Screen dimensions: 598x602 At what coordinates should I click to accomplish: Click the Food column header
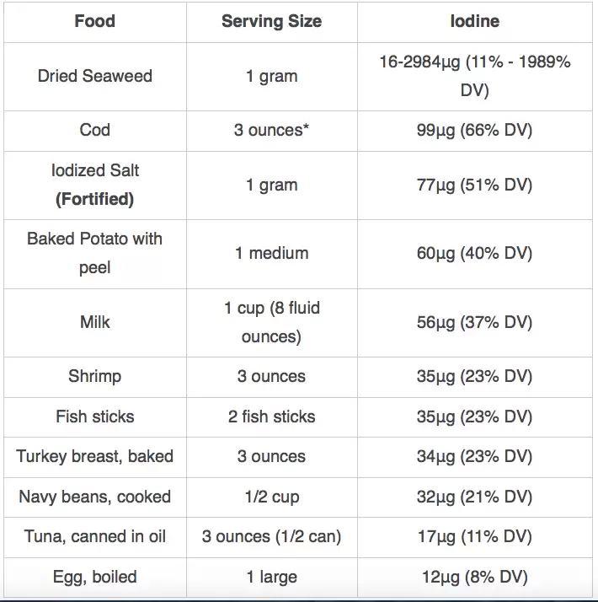click(94, 21)
